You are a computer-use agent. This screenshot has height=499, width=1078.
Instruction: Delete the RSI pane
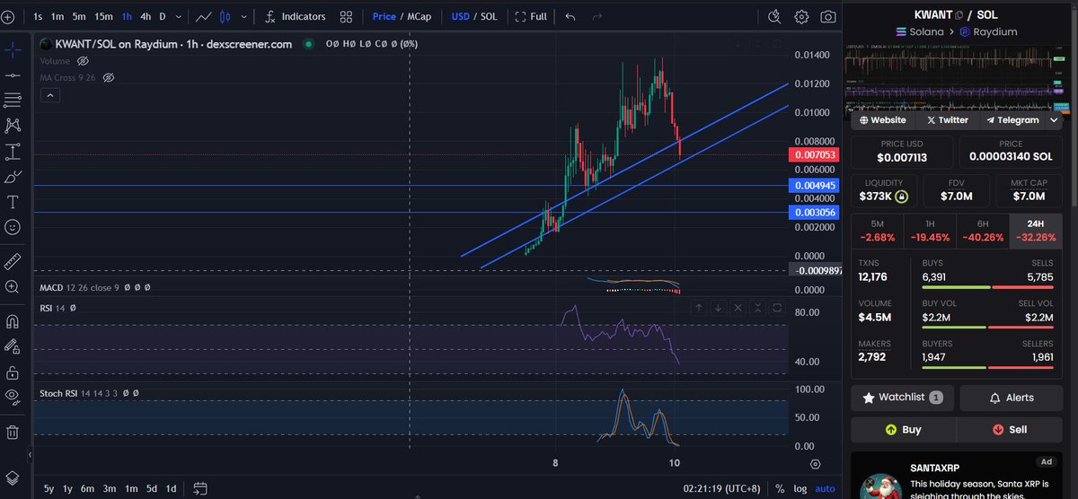(738, 308)
